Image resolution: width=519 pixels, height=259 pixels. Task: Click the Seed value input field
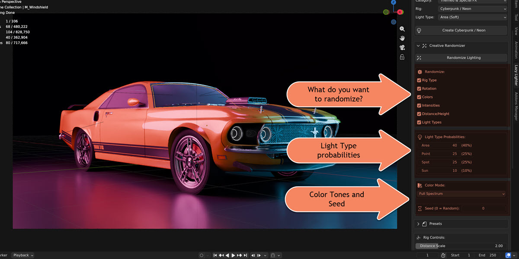point(483,208)
